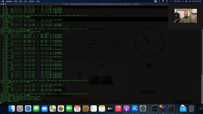Open the View menu

point(25,1)
